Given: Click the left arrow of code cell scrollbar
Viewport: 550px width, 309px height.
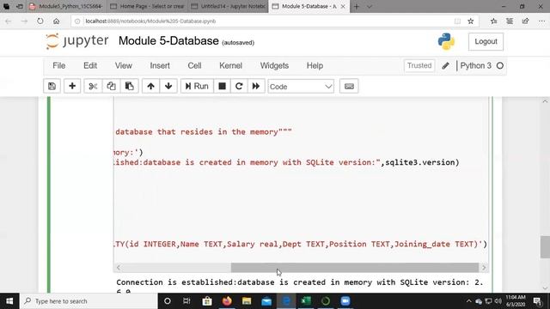Looking at the screenshot, I should pyautogui.click(x=119, y=267).
